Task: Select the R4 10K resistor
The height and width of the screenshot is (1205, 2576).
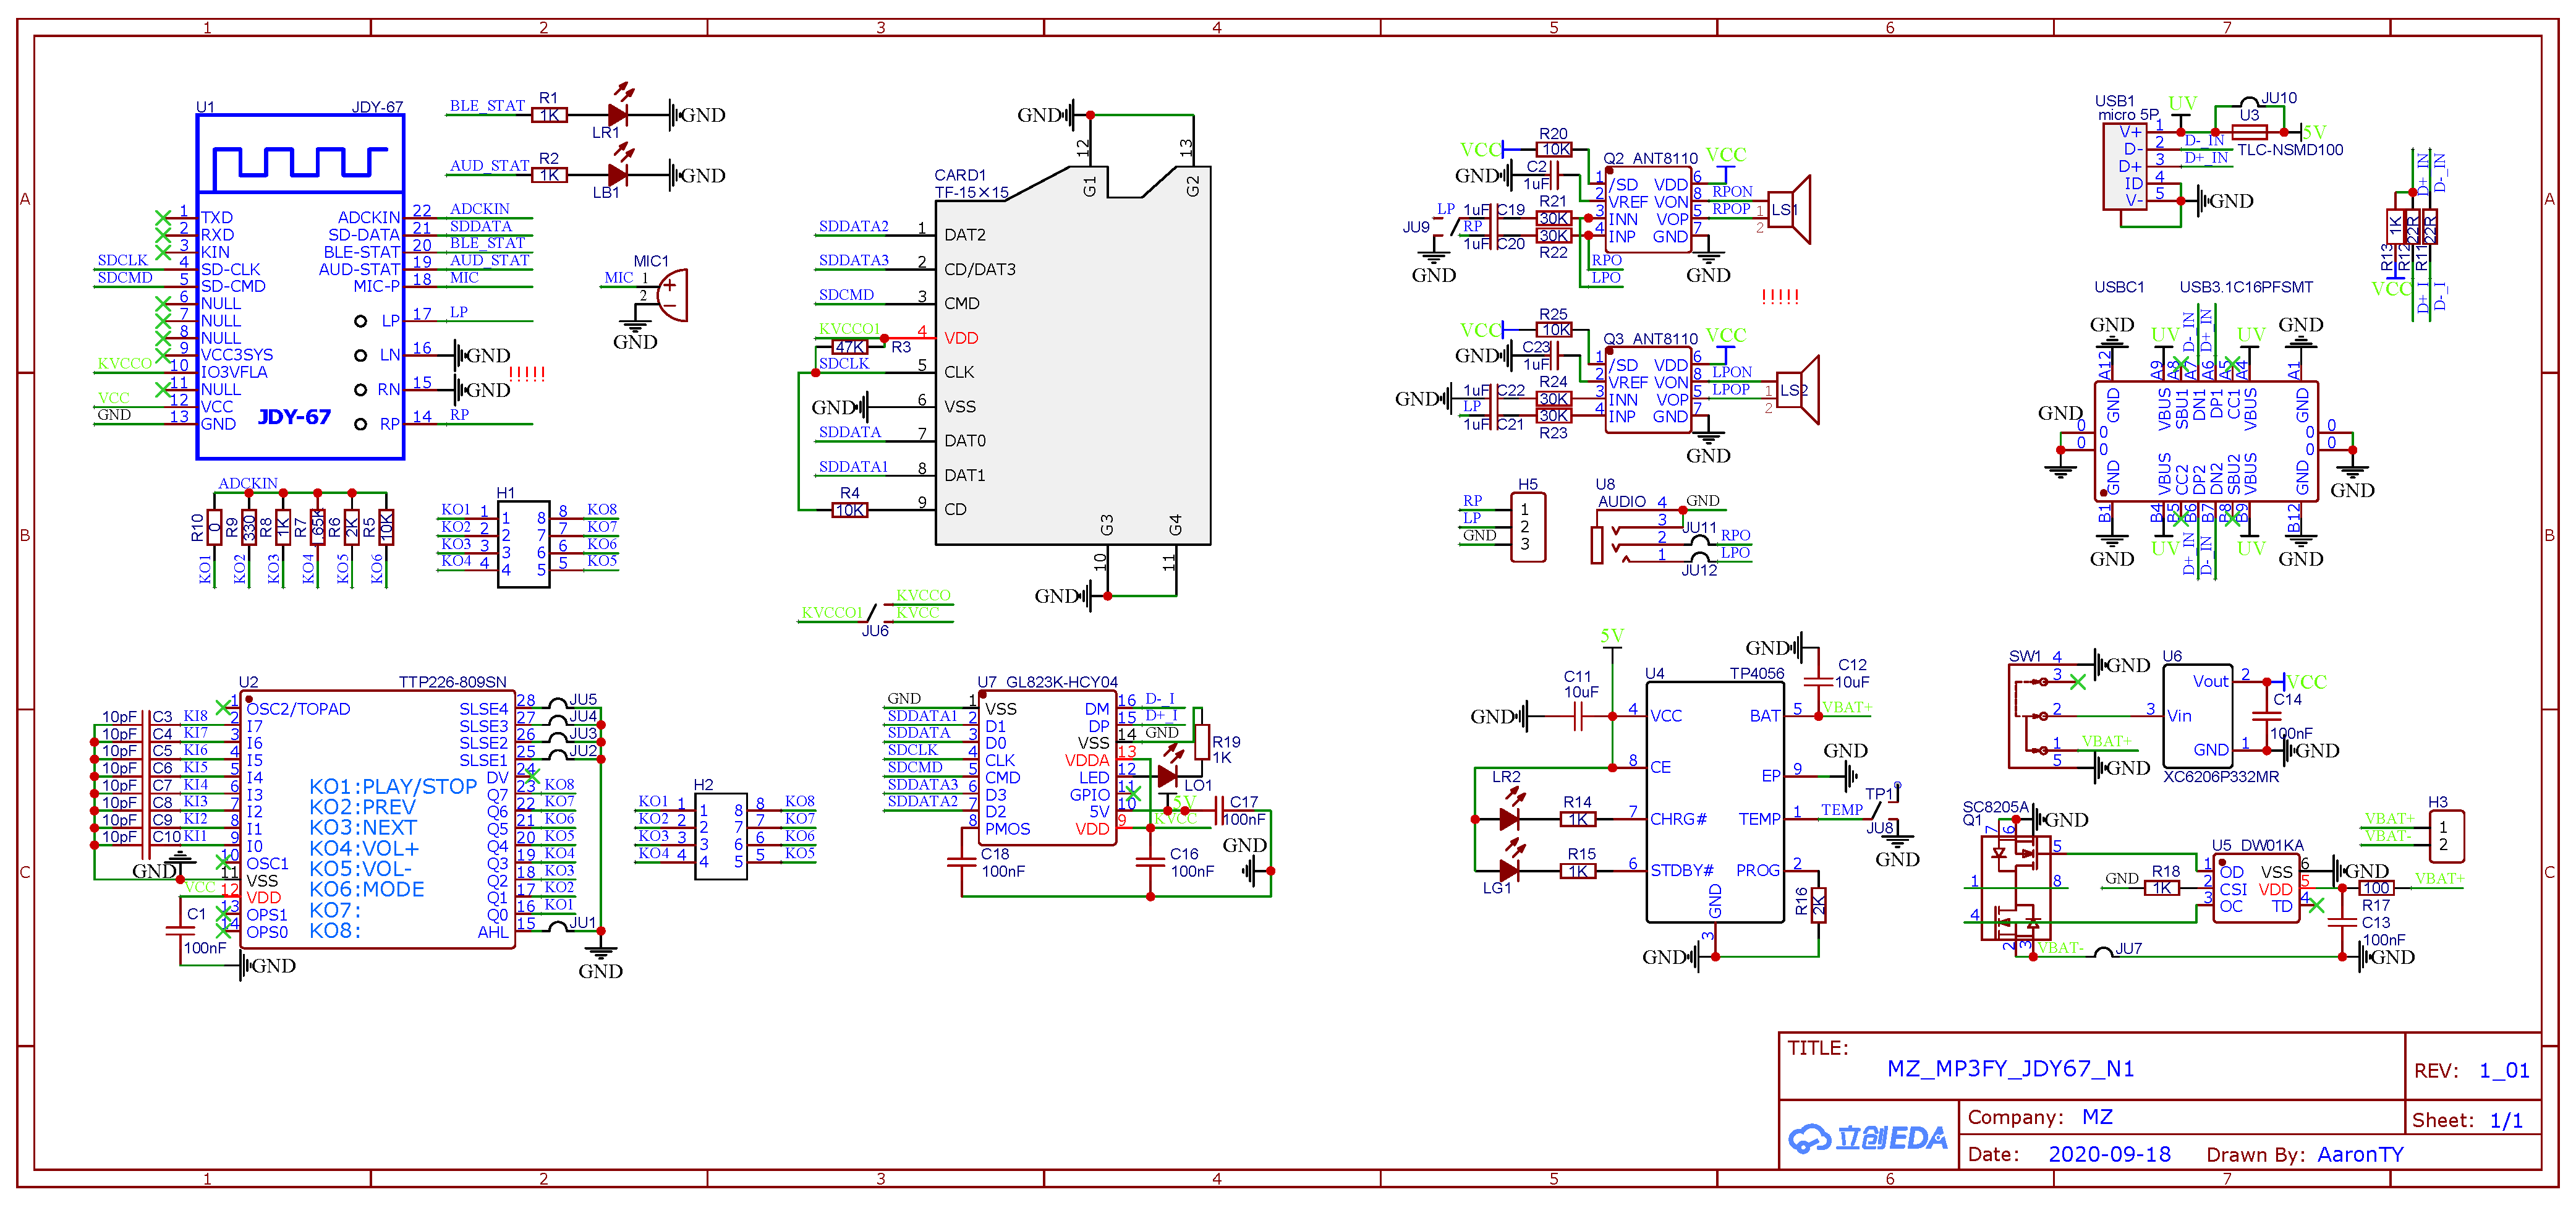Action: [850, 510]
